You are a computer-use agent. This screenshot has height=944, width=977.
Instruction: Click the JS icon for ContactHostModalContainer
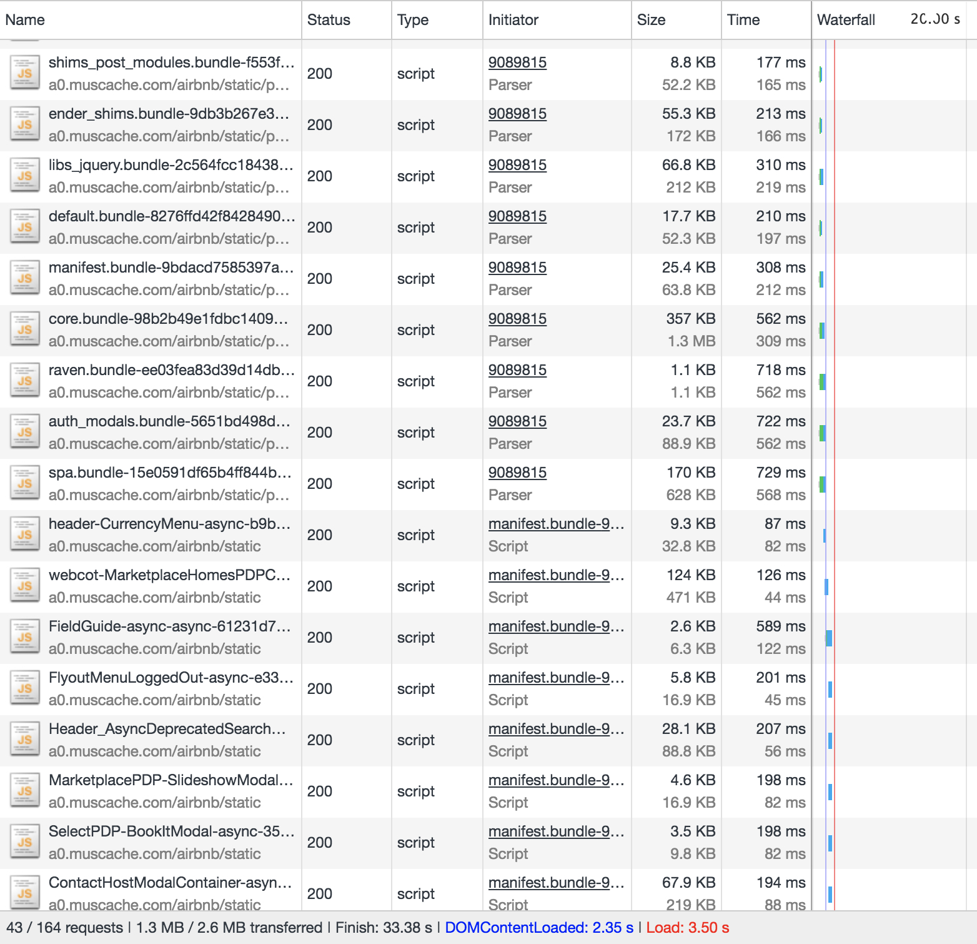pos(25,893)
